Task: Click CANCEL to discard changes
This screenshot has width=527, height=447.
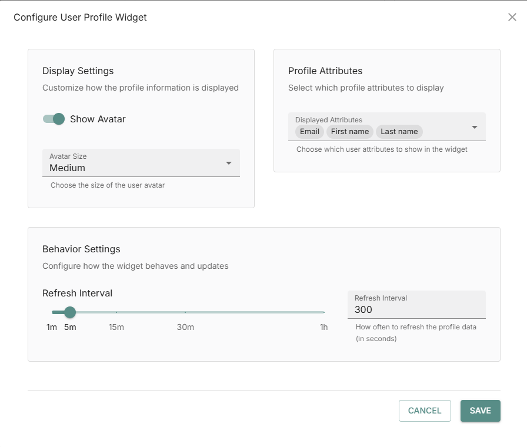Action: pos(425,411)
